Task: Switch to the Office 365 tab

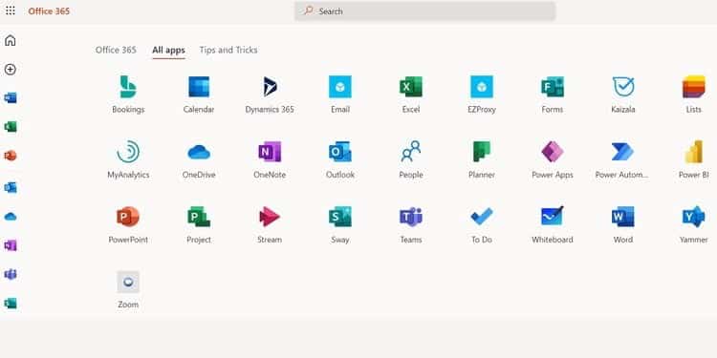Action: [116, 50]
